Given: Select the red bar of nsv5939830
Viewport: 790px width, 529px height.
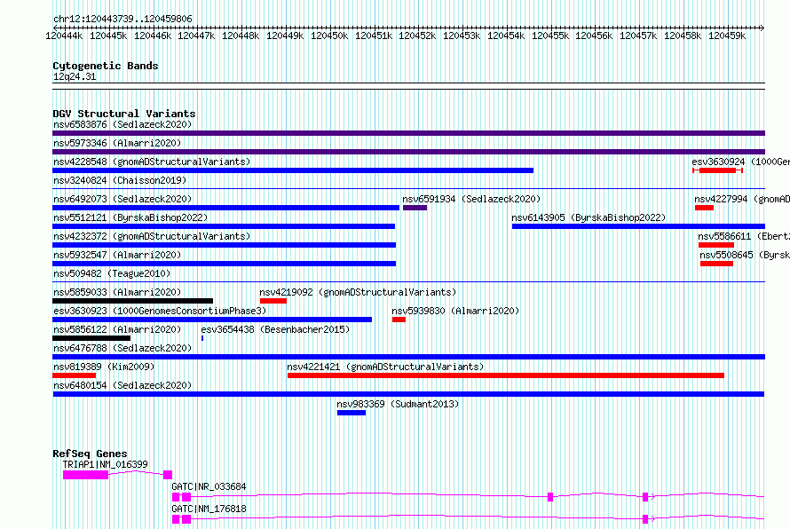Looking at the screenshot, I should 399,320.
